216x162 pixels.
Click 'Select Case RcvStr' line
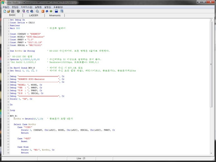[x=25, y=124]
